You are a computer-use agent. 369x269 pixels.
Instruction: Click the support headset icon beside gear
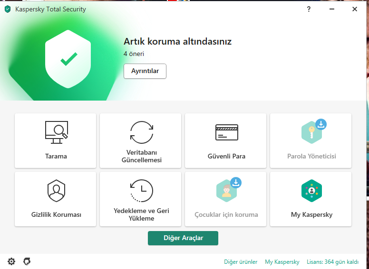(27, 261)
